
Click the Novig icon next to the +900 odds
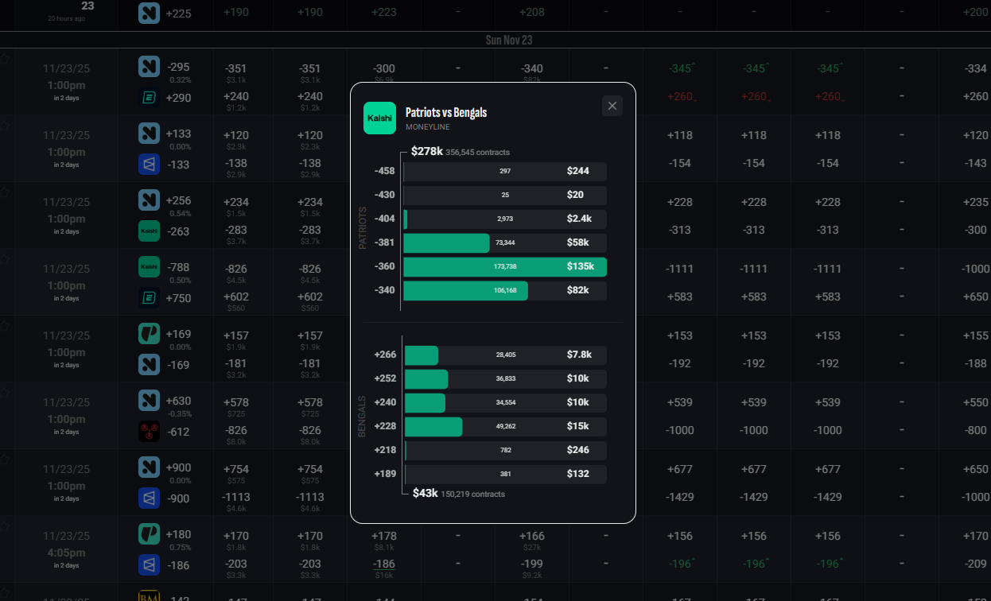(x=148, y=467)
